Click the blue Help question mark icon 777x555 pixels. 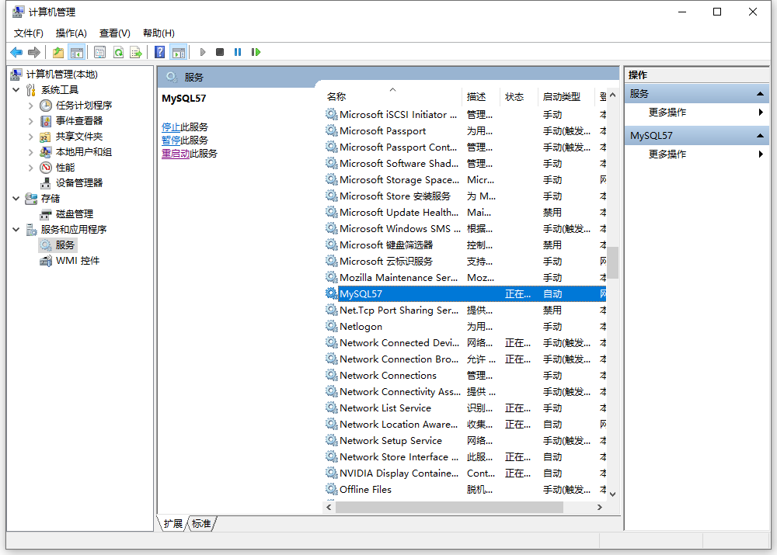click(x=159, y=52)
